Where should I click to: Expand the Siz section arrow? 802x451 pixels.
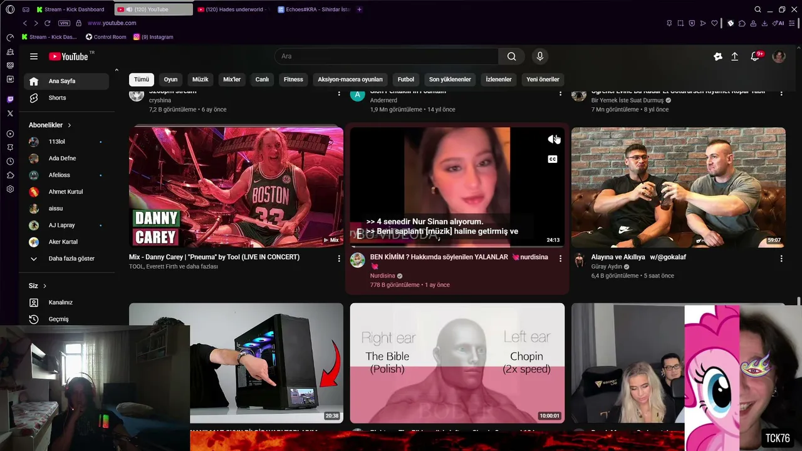(44, 286)
